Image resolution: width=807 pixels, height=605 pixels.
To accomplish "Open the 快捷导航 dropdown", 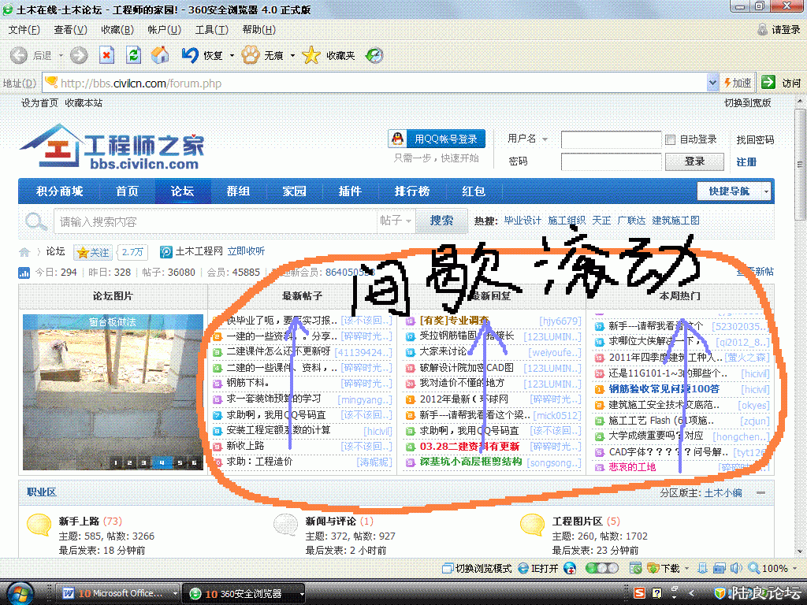I will 734,191.
